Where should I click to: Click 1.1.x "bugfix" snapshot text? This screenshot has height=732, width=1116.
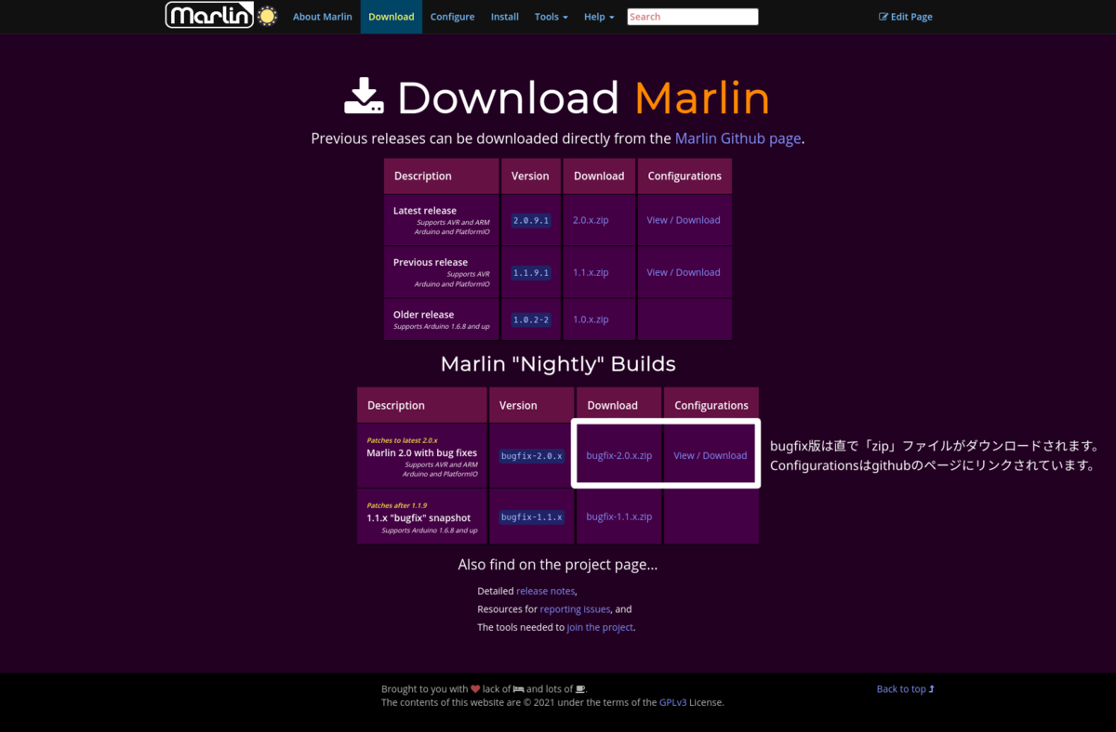pyautogui.click(x=418, y=517)
